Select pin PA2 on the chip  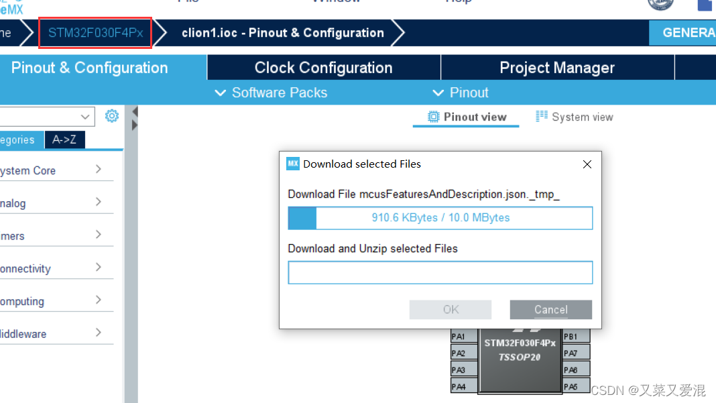[464, 353]
